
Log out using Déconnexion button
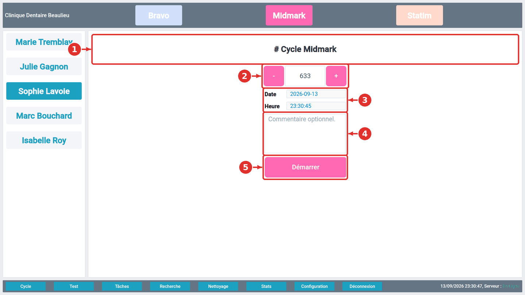pos(362,286)
